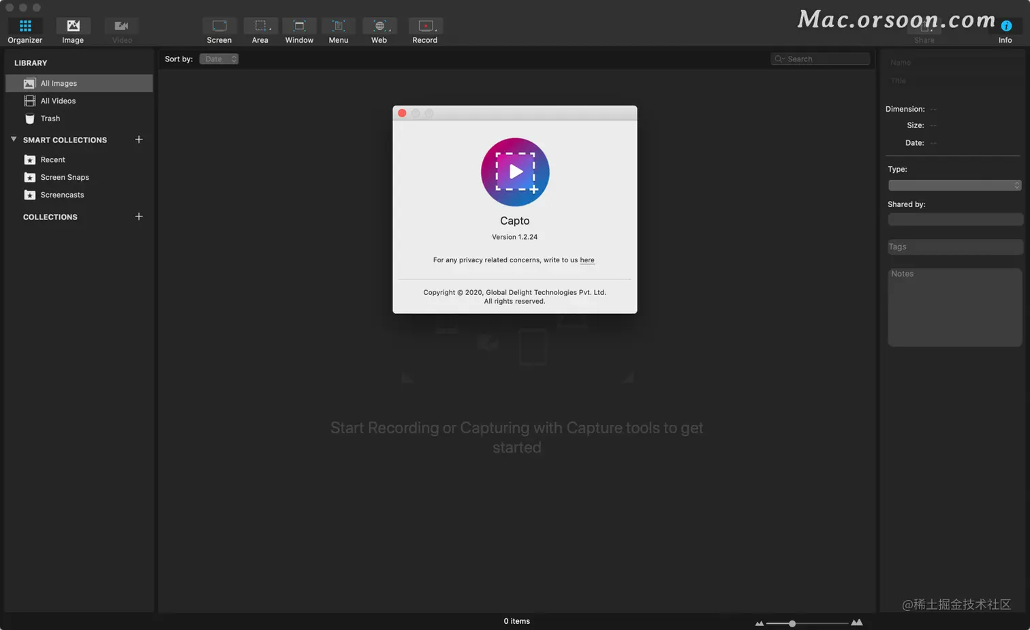
Task: Start a screen Record
Action: [x=425, y=31]
